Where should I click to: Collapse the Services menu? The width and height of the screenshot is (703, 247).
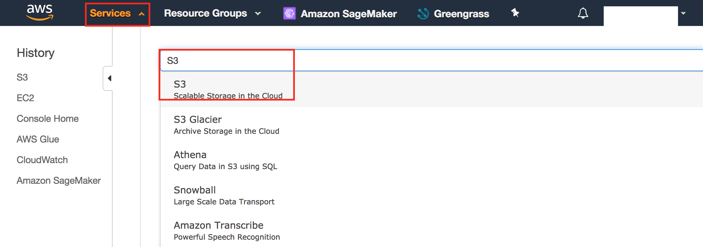coord(117,14)
